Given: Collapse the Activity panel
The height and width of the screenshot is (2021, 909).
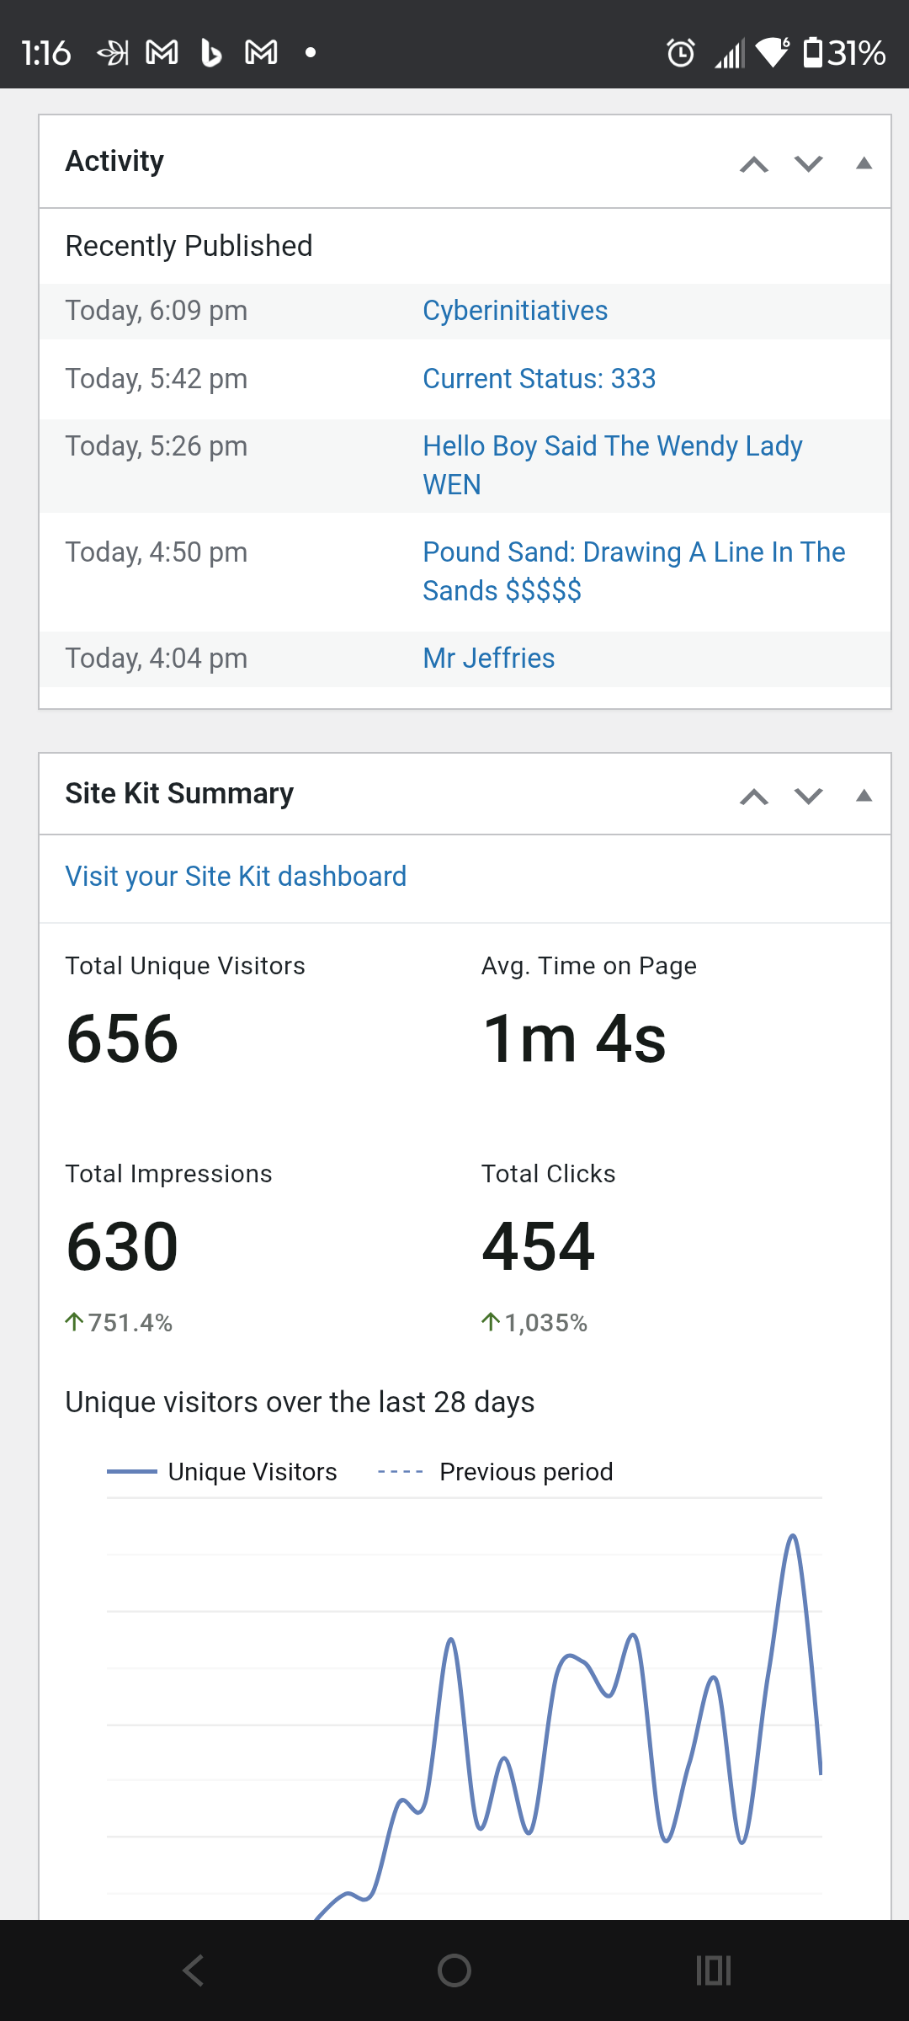Looking at the screenshot, I should (864, 163).
